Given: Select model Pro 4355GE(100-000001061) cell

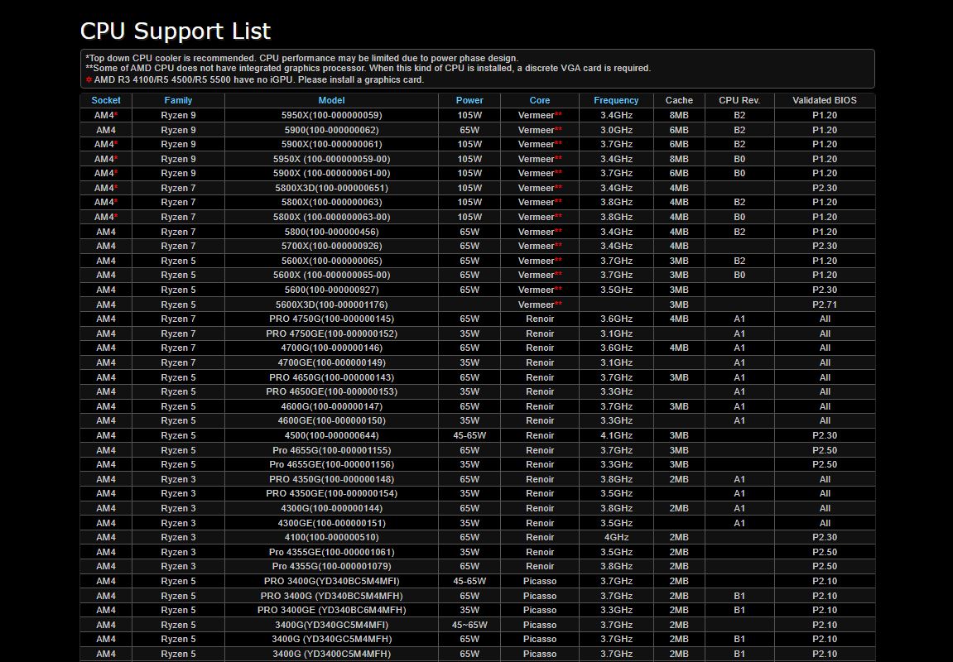Looking at the screenshot, I should pyautogui.click(x=331, y=552).
